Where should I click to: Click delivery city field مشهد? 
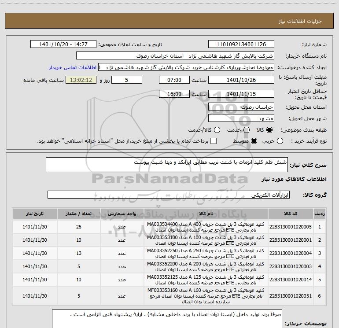click(x=241, y=118)
